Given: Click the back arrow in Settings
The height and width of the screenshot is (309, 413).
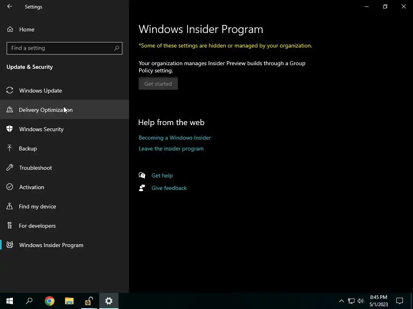Looking at the screenshot, I should coord(10,6).
